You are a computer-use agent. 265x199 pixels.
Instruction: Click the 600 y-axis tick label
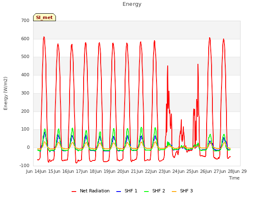pyautogui.click(x=25, y=39)
